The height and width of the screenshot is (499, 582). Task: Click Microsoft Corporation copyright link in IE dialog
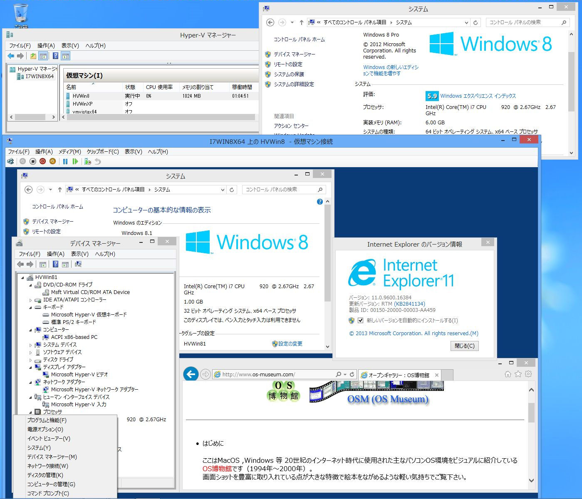click(x=414, y=333)
